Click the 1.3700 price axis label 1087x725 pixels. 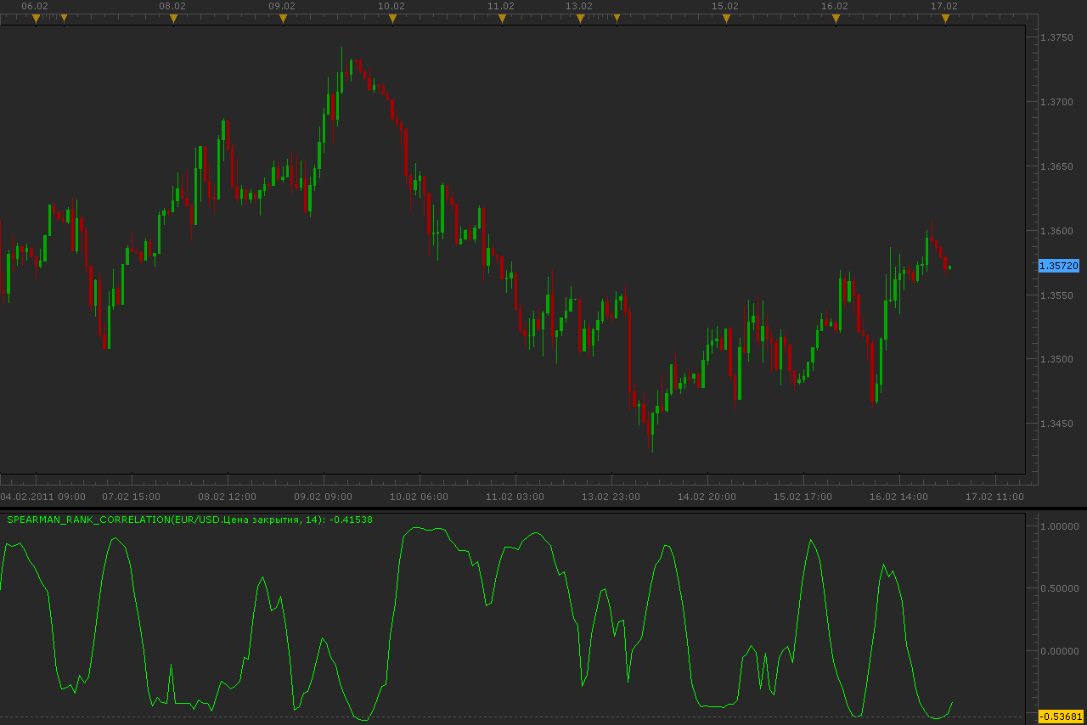tap(1058, 102)
